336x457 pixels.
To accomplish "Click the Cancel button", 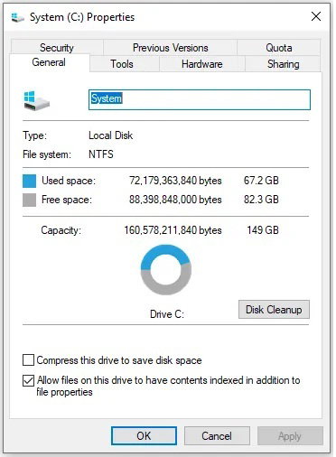I will (x=217, y=435).
